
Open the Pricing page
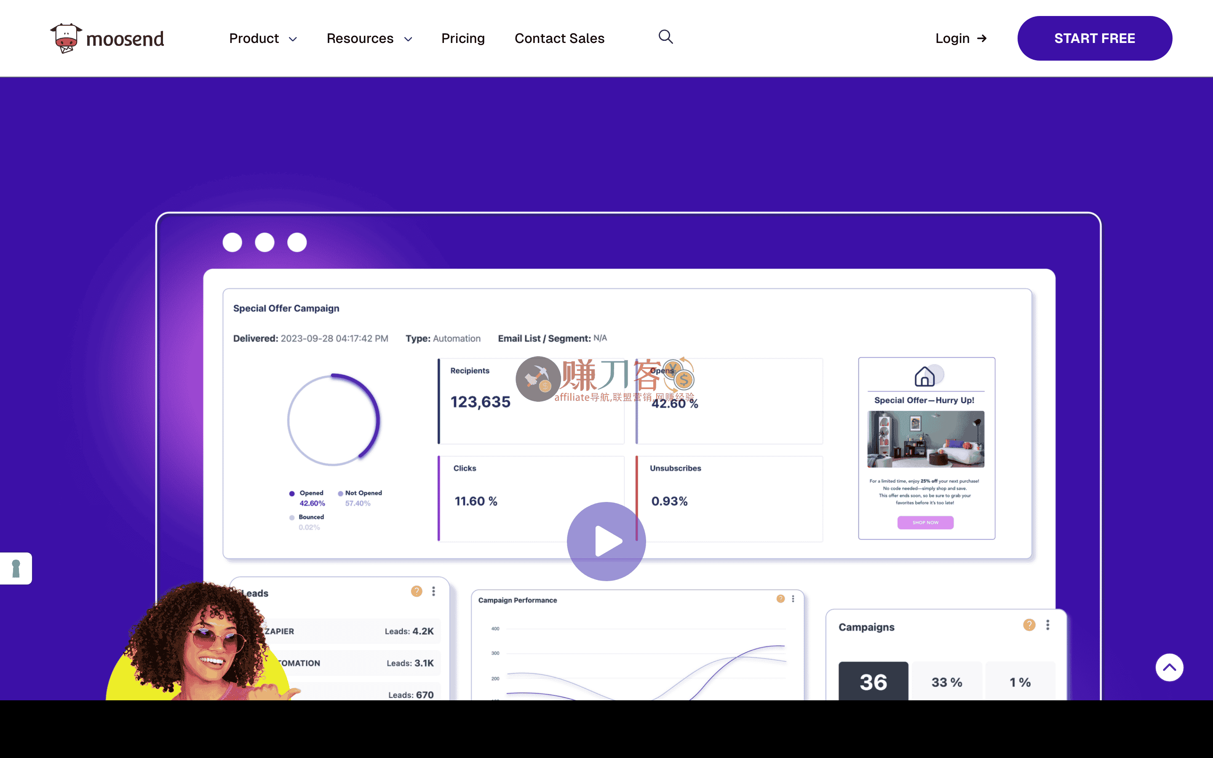(462, 39)
